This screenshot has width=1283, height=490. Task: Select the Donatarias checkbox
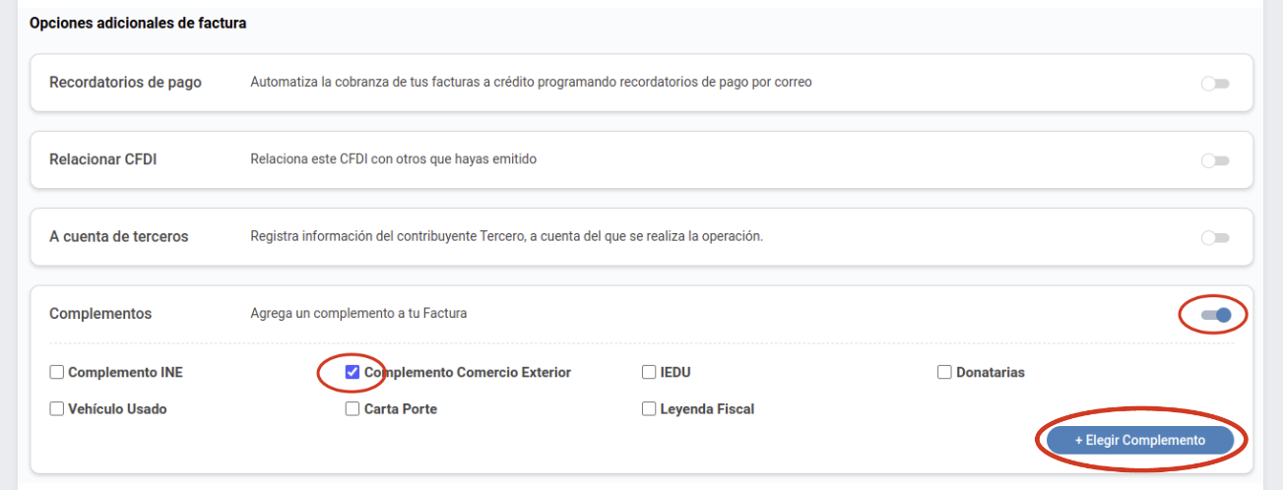click(944, 372)
